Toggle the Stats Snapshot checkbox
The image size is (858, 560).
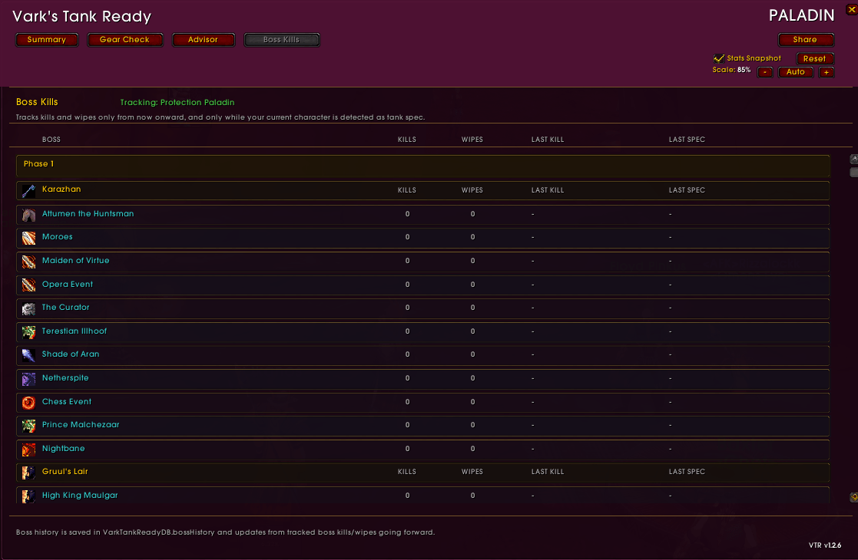pos(718,58)
